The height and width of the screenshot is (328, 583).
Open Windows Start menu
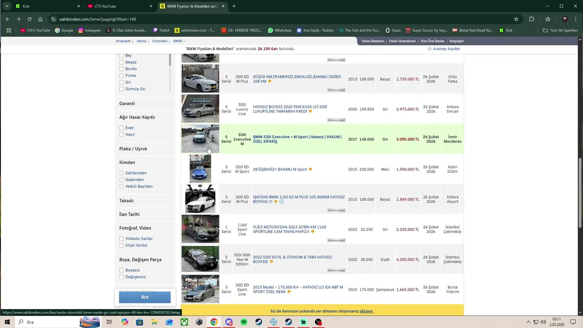pyautogui.click(x=7, y=322)
